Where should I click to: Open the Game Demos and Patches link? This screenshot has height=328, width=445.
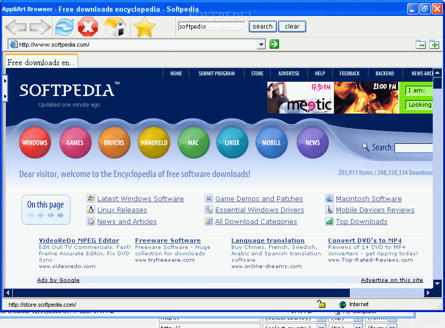click(x=259, y=198)
